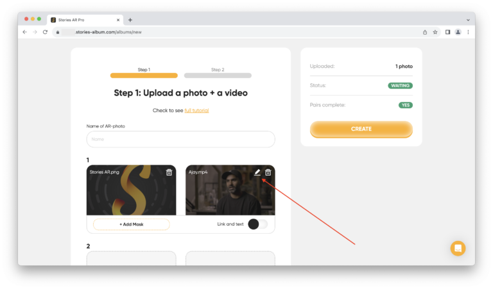Image resolution: width=493 pixels, height=289 pixels.
Task: Switch to Step 1 progress tab
Action: pos(144,70)
